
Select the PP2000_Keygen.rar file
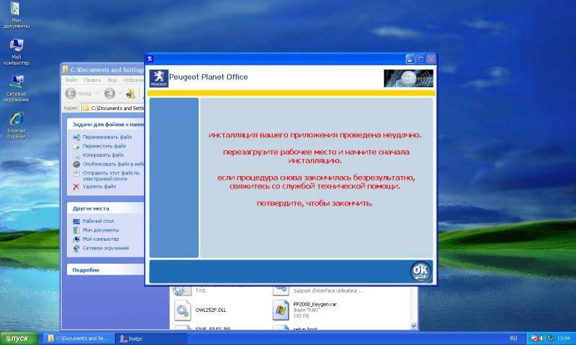281,309
